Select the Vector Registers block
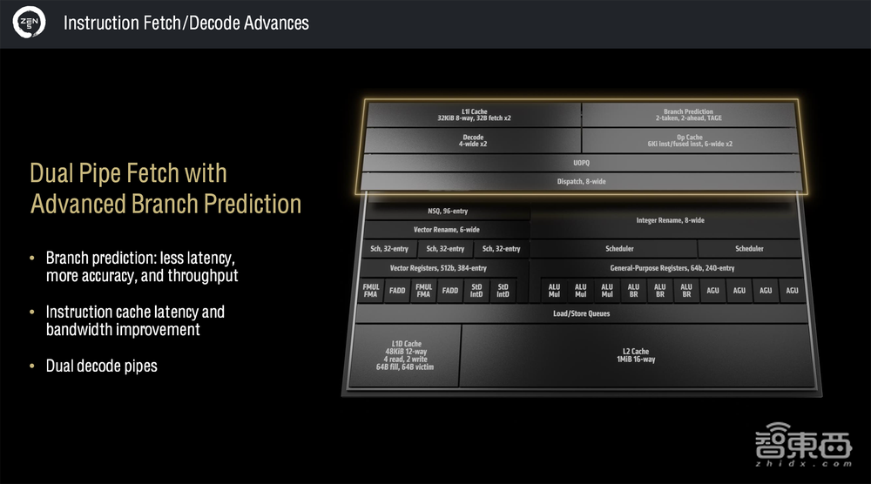This screenshot has width=871, height=484. coord(438,268)
